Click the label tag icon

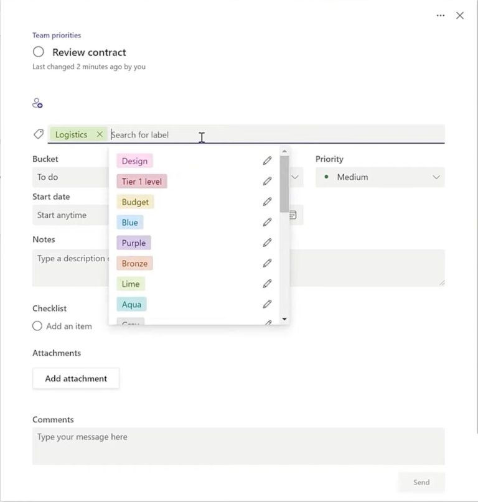38,134
